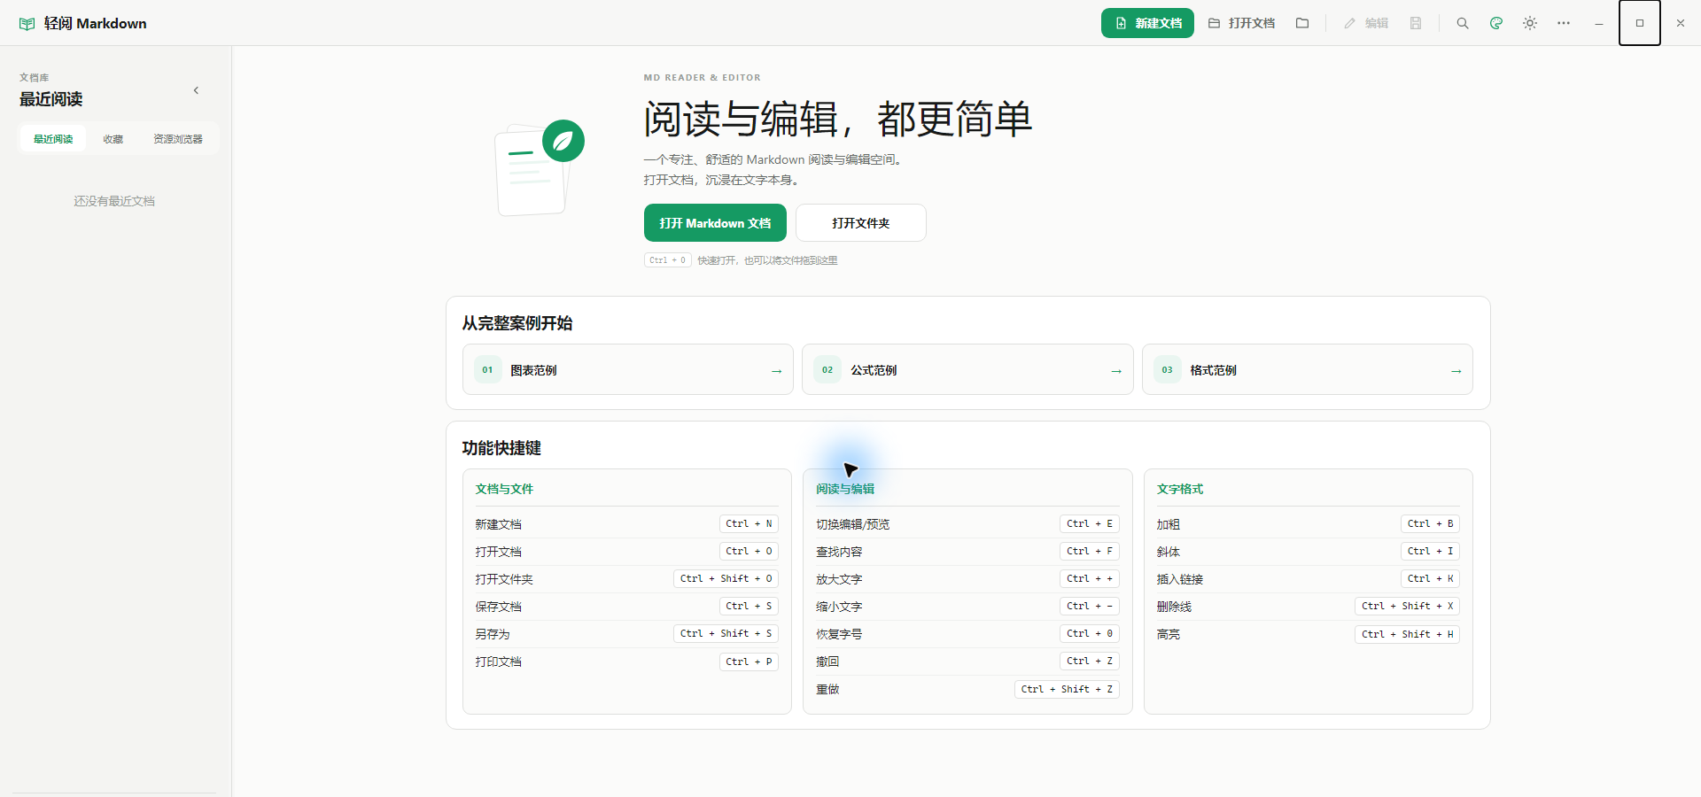Viewport: 1701px width, 797px height.
Task: Click the folder icon in the top toolbar
Action: (x=1302, y=23)
